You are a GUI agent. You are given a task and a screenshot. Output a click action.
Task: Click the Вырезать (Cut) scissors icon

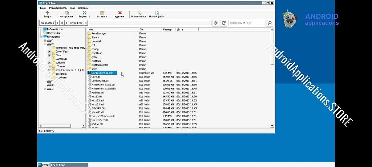click(x=84, y=13)
